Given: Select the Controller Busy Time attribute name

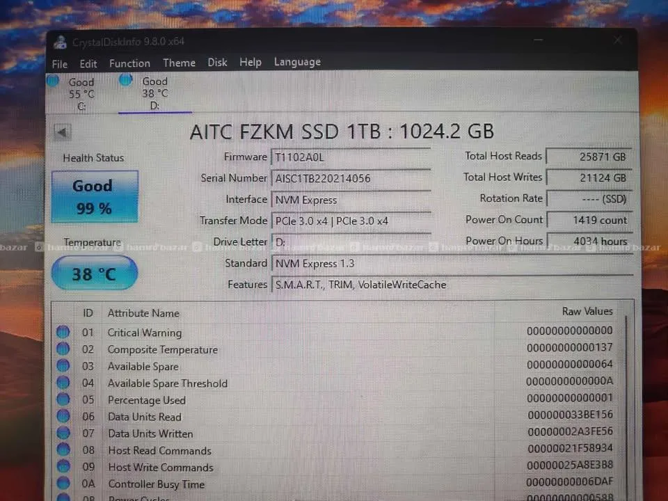Looking at the screenshot, I should pos(157,484).
